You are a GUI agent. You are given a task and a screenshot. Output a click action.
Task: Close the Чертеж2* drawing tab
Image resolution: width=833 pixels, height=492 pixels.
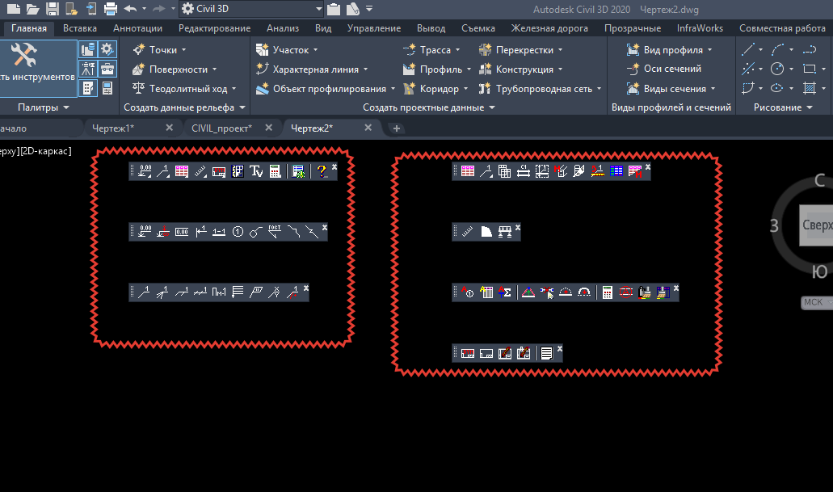tap(368, 128)
